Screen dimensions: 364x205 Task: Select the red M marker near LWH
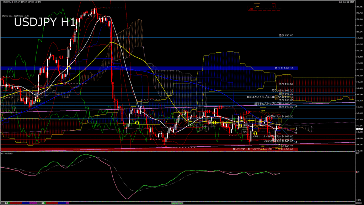(273, 6)
